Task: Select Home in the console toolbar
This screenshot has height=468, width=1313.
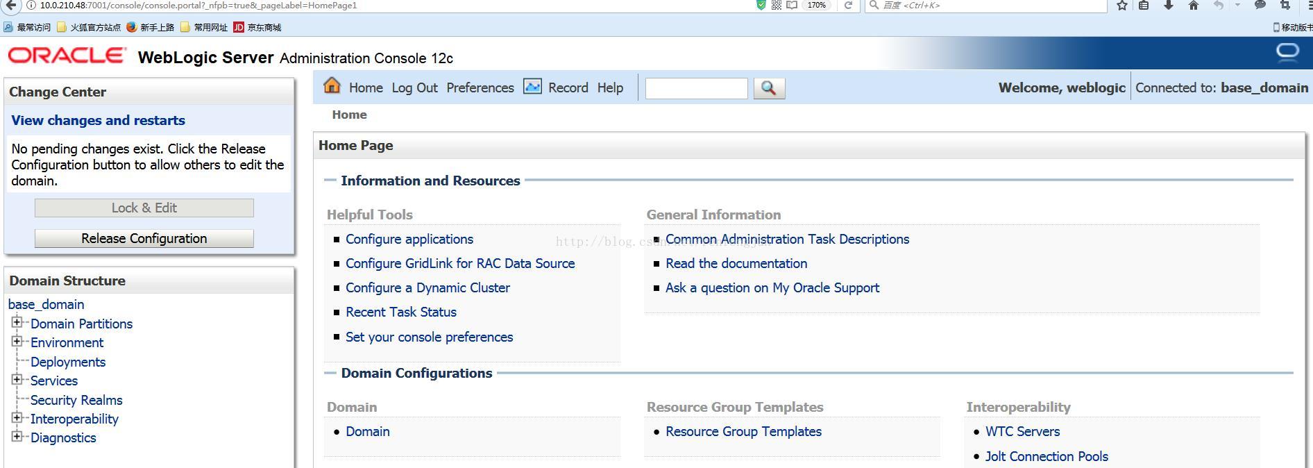Action: [366, 87]
